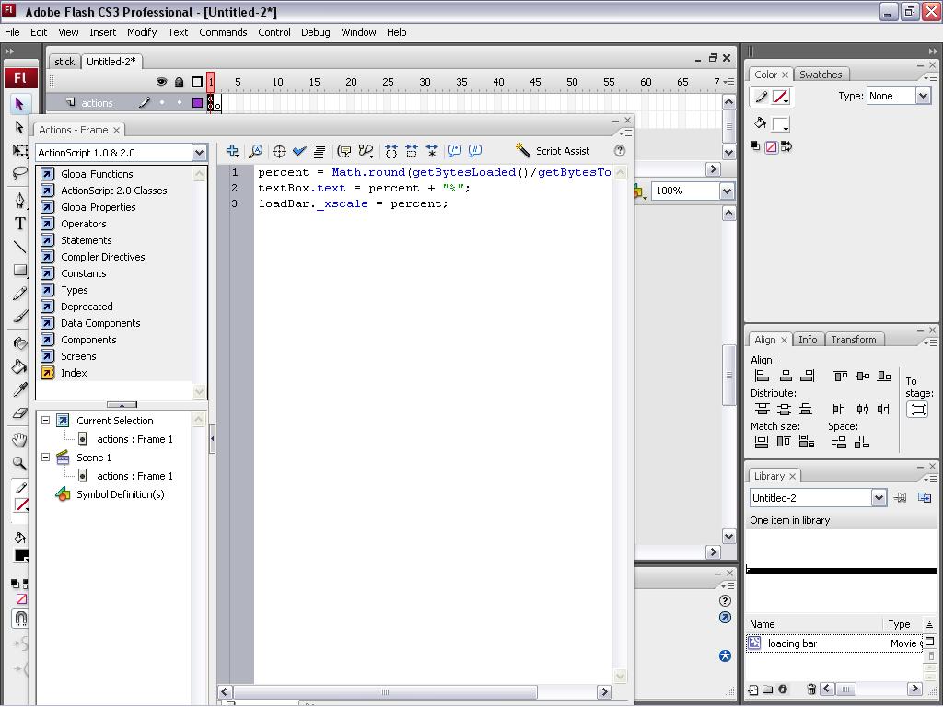The width and height of the screenshot is (943, 707).
Task: Collapse the Current Selection tree node
Action: [x=45, y=421]
